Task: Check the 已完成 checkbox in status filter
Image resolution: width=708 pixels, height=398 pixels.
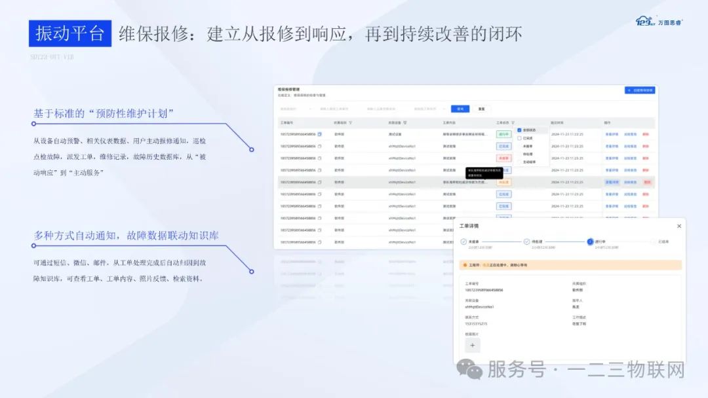Action: tap(519, 138)
